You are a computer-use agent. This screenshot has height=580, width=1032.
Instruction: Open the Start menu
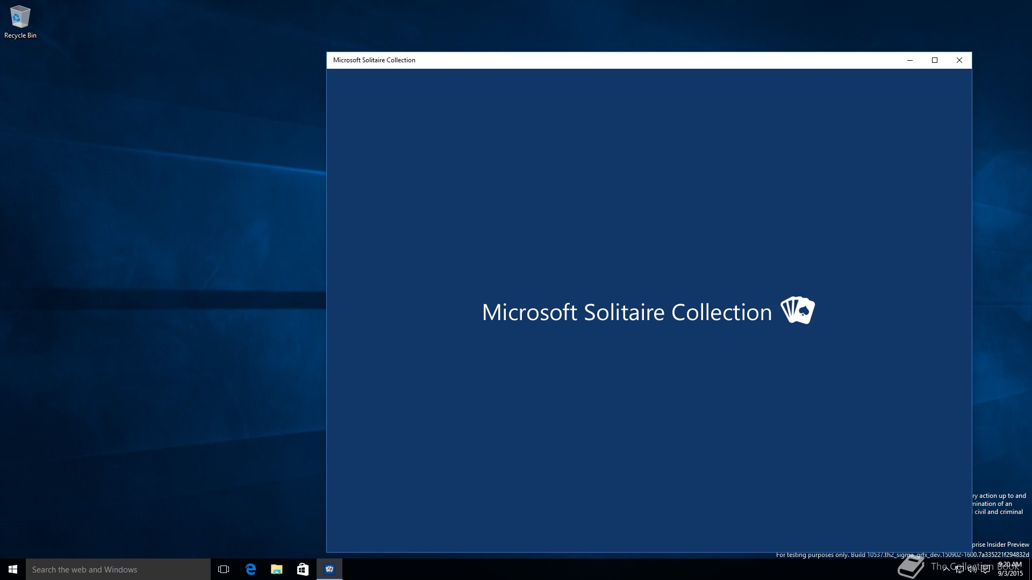click(x=13, y=569)
